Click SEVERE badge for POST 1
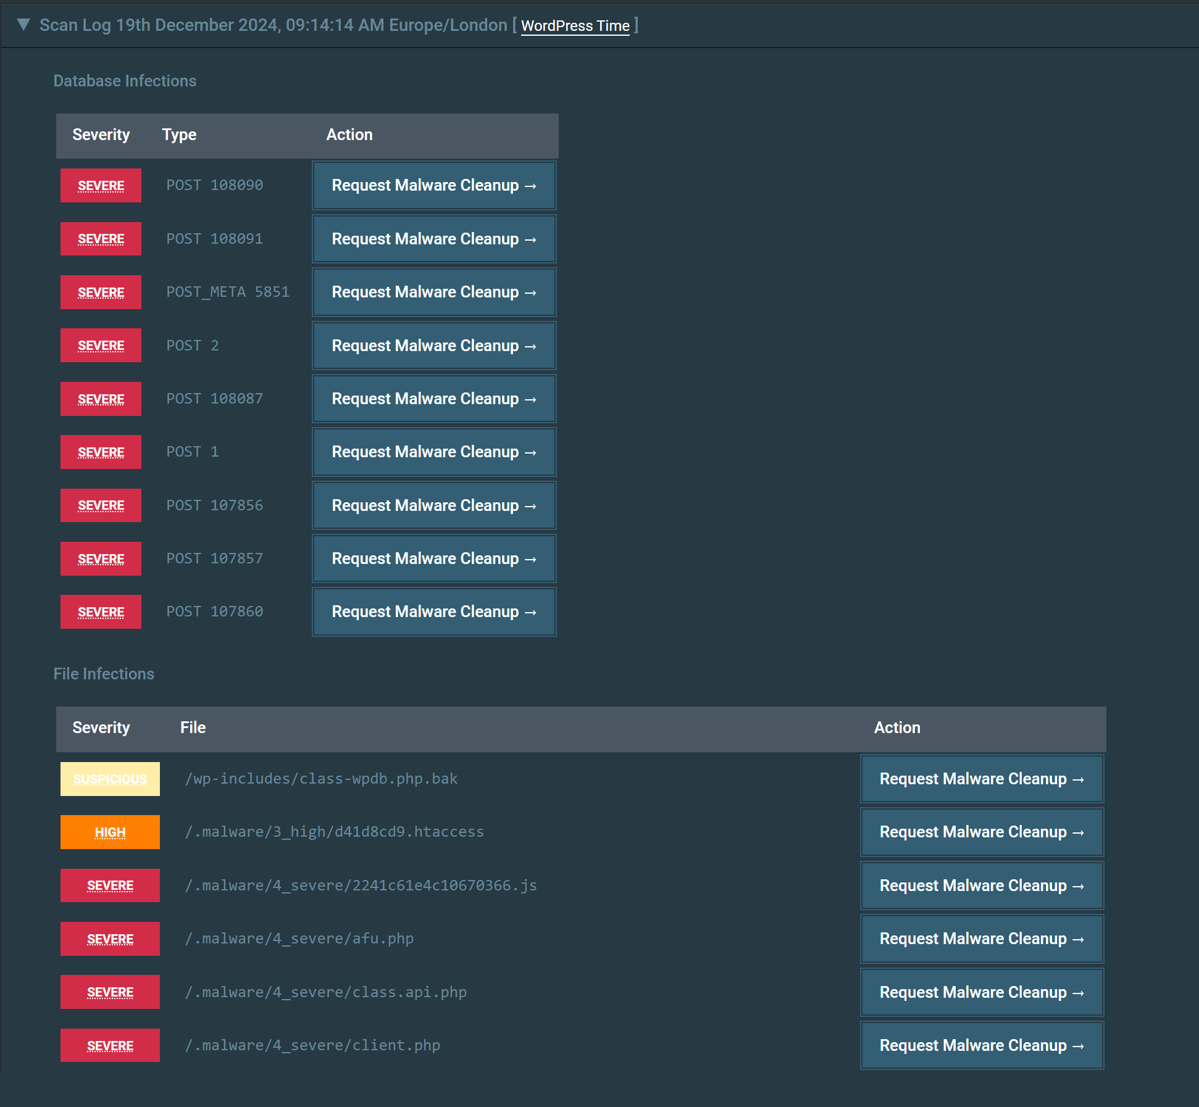Image resolution: width=1199 pixels, height=1107 pixels. 101,452
